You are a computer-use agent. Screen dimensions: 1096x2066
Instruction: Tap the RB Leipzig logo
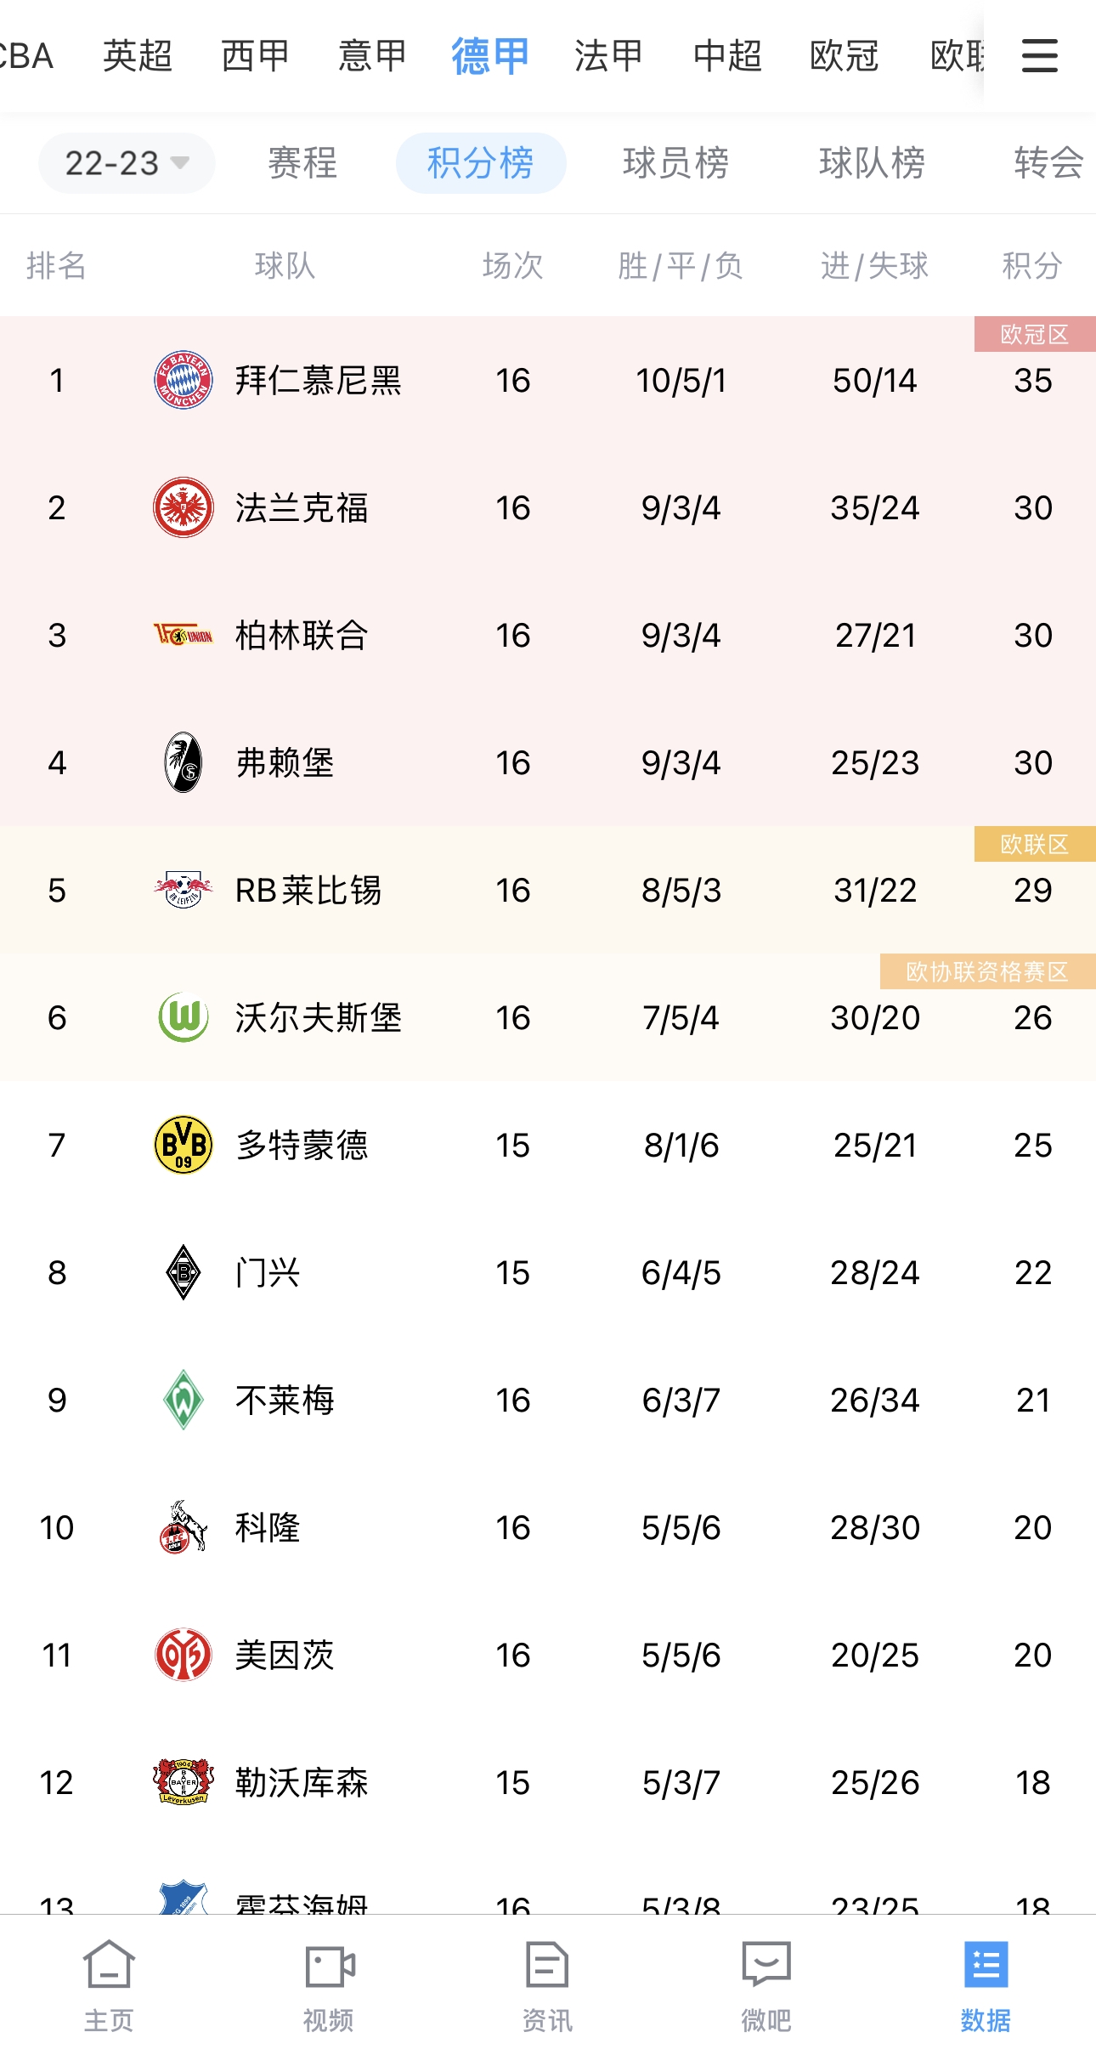183,890
